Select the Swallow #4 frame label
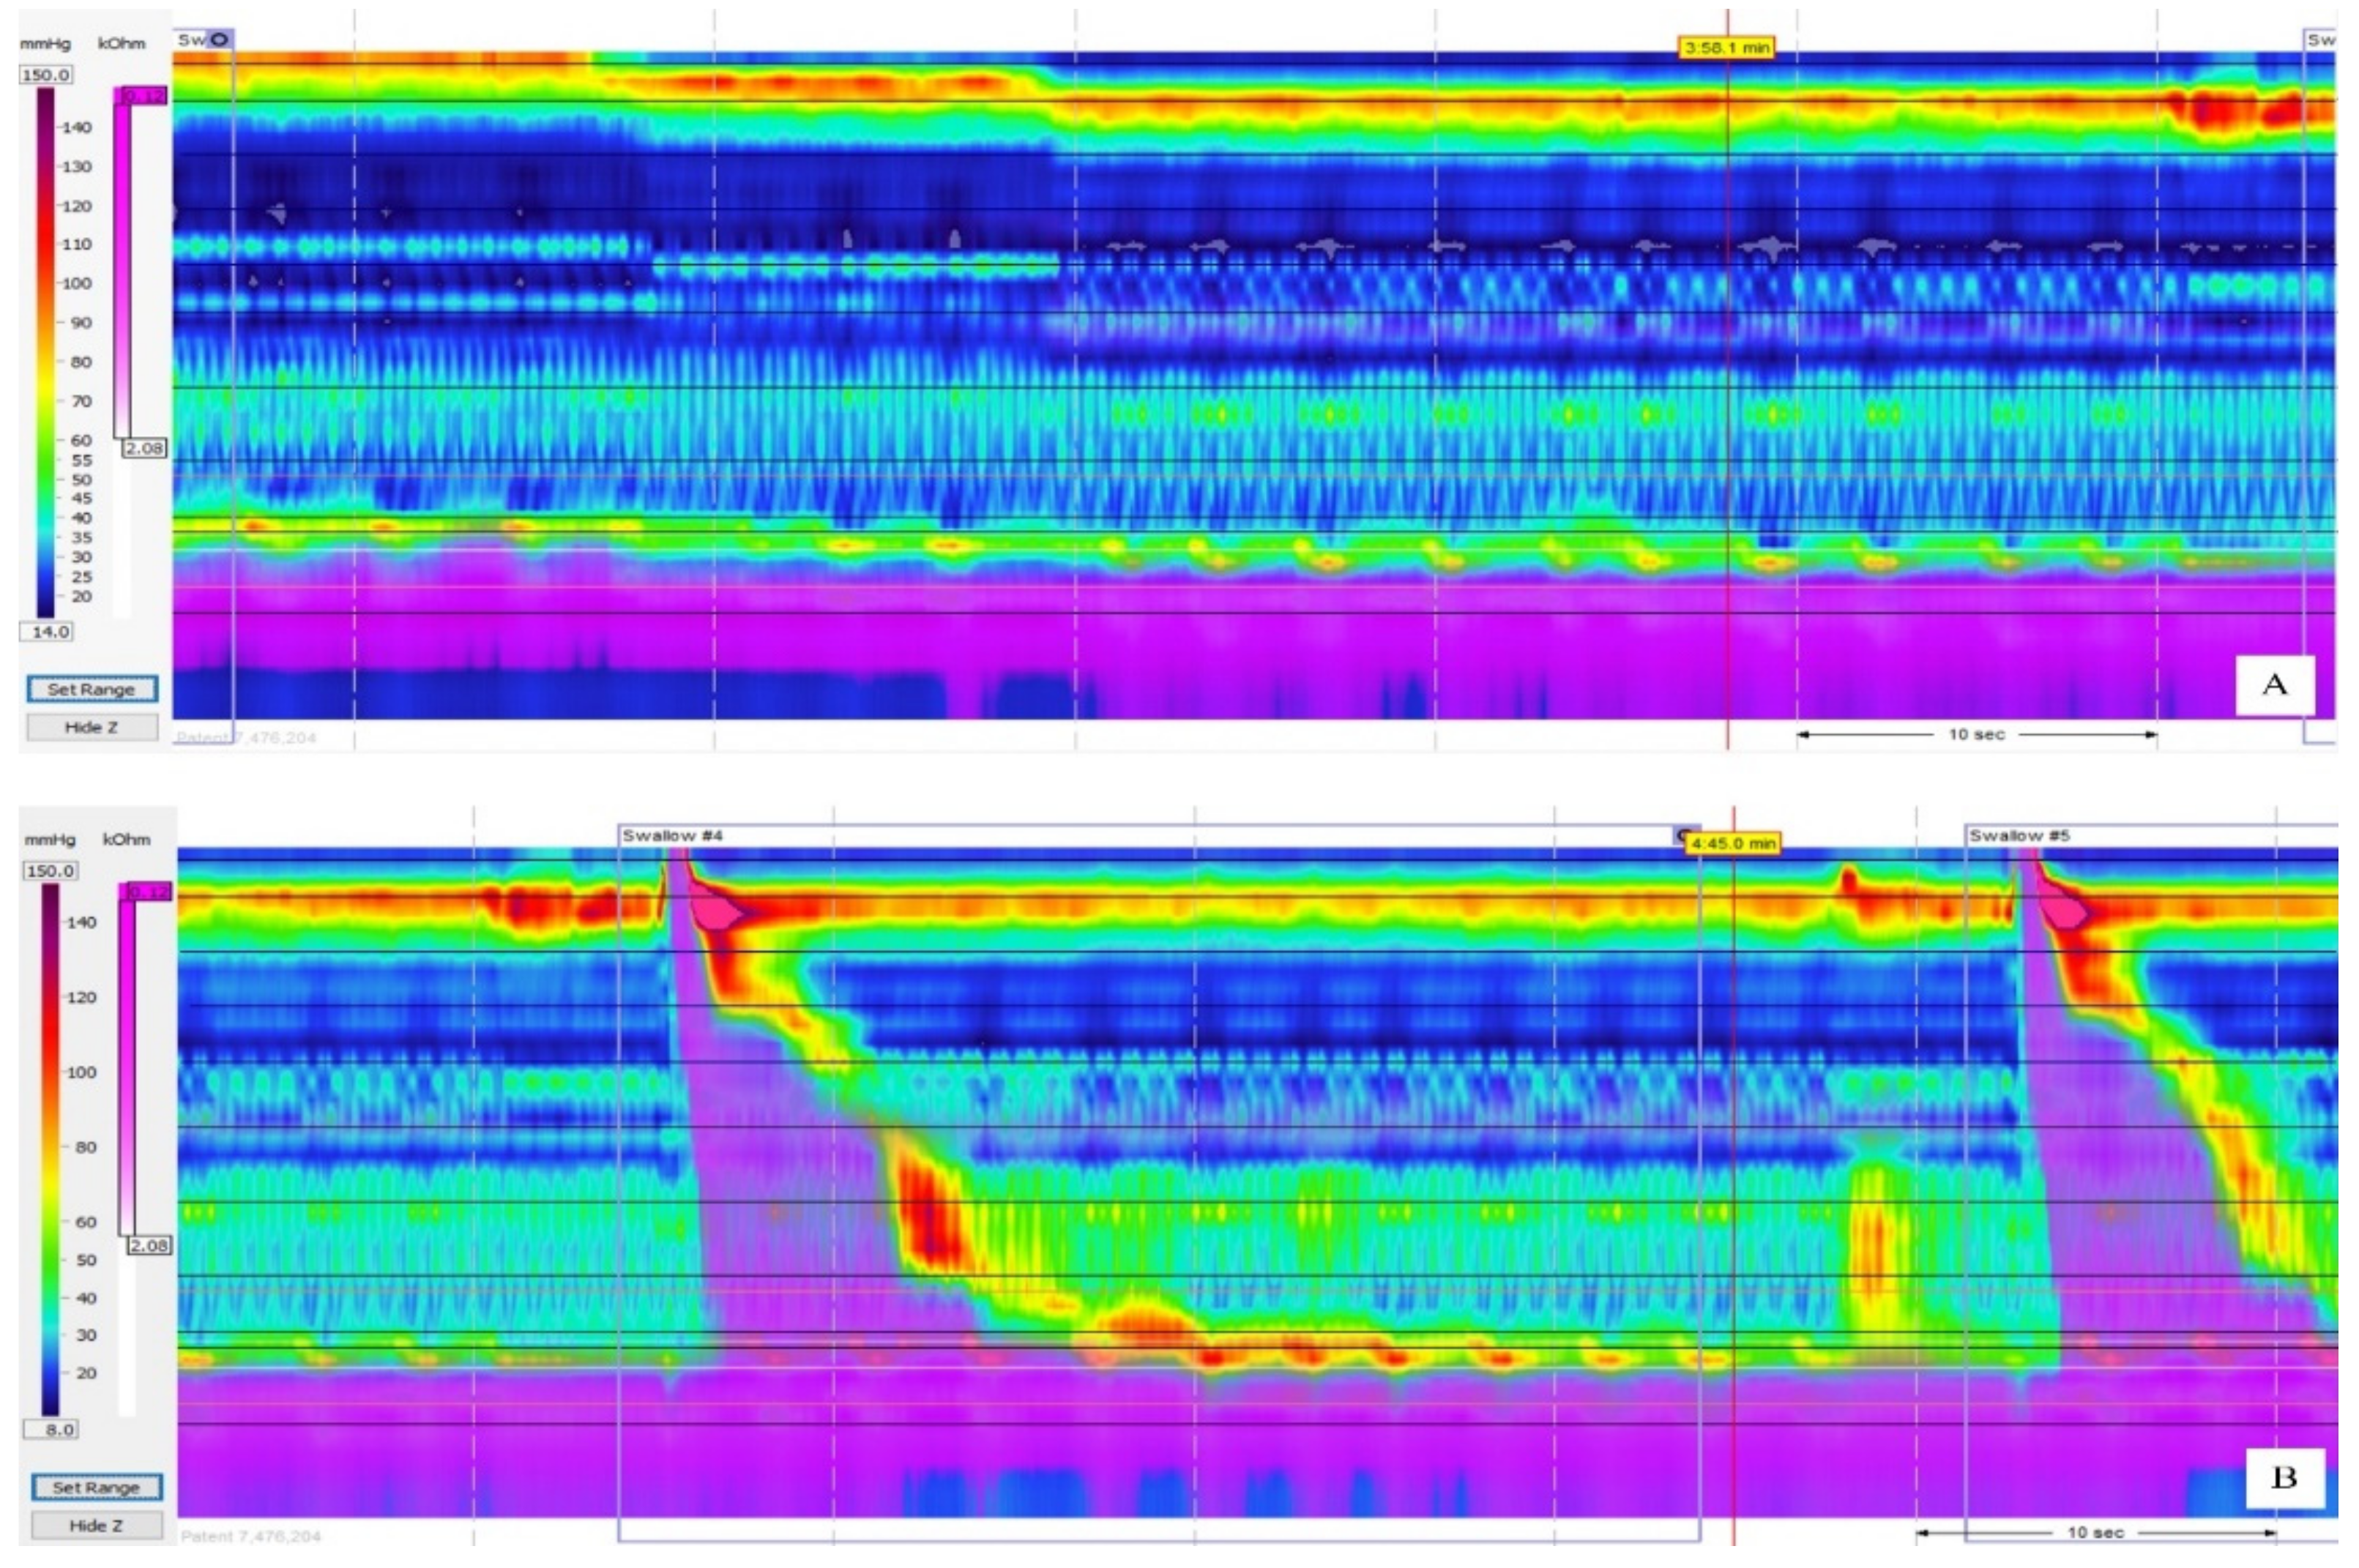2359x1568 pixels. tap(672, 835)
